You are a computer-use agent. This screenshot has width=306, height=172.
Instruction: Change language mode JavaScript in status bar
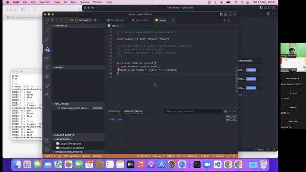[x=190, y=156]
